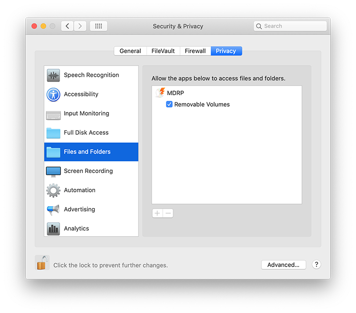Viewport: 356px width, 313px height.
Task: Select the Privacy tab
Action: [x=226, y=51]
